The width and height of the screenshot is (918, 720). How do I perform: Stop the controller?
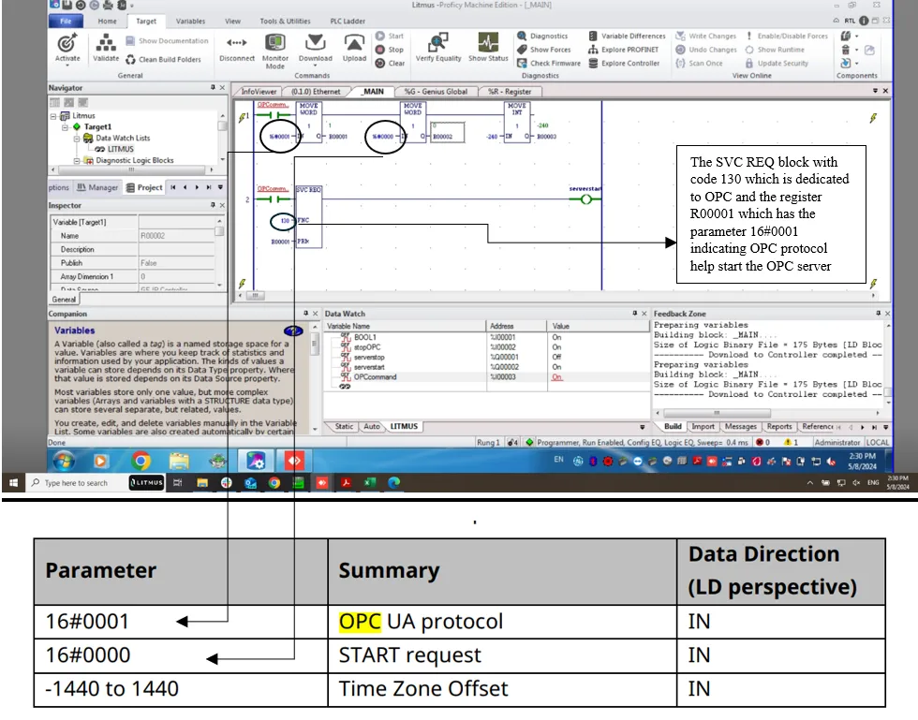coord(390,50)
